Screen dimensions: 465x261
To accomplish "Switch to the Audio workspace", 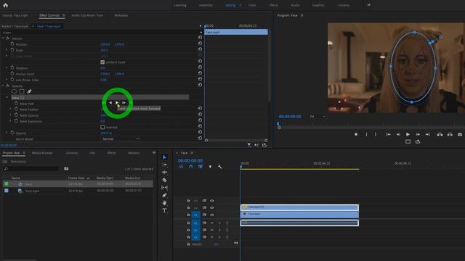I will (295, 5).
